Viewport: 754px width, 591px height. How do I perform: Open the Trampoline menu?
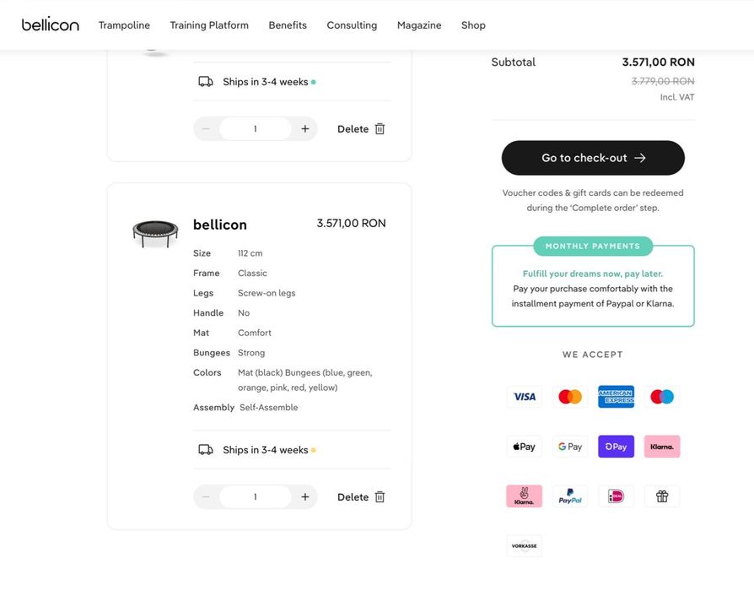click(x=124, y=25)
